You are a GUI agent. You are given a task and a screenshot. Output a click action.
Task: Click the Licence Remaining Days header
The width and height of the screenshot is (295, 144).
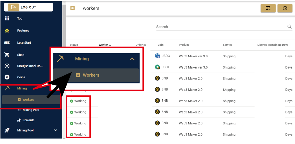[273, 45]
